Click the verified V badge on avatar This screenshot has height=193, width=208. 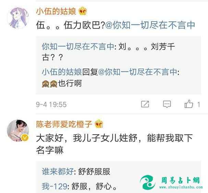[25, 138]
